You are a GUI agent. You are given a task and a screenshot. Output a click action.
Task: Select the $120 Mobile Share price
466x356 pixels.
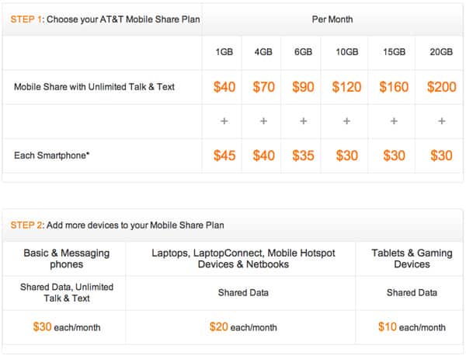pyautogui.click(x=346, y=87)
